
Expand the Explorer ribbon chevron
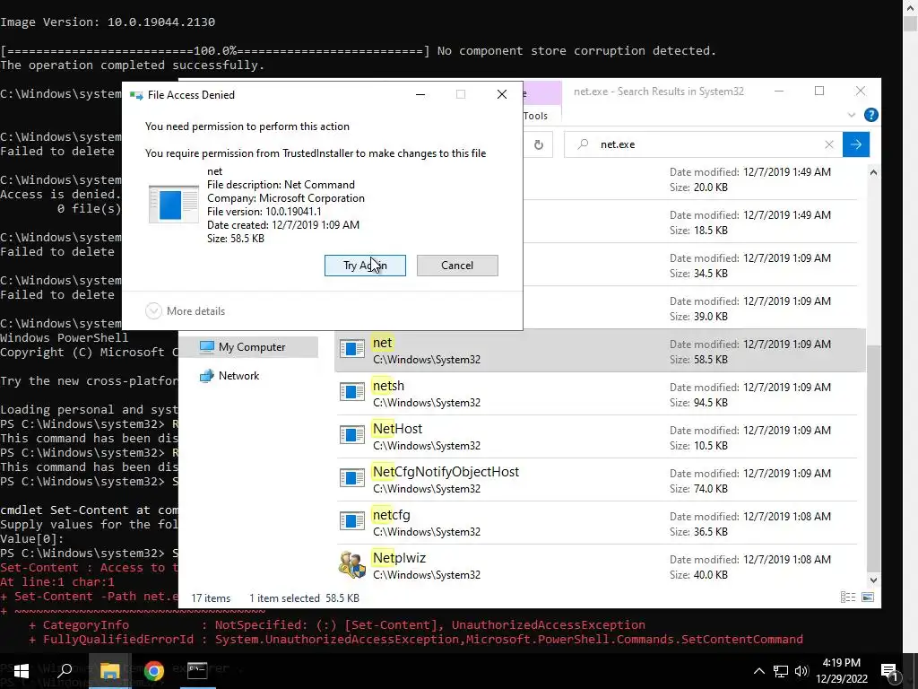852,116
